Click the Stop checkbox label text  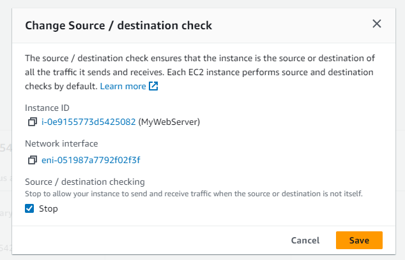point(49,208)
